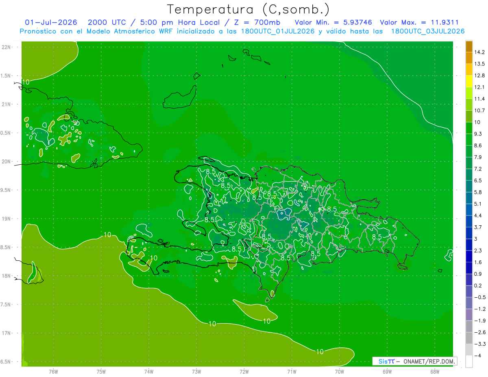Click the '68W' longitude axis label

435,371
